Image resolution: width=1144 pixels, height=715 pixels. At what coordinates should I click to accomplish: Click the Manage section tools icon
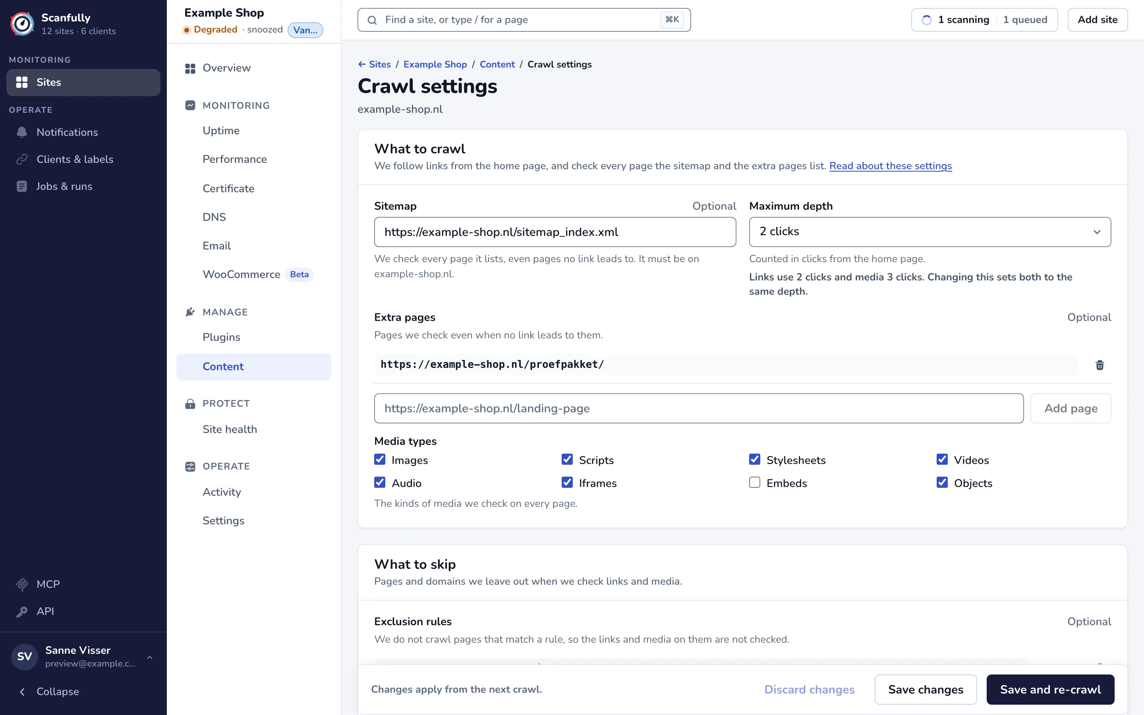coord(190,312)
